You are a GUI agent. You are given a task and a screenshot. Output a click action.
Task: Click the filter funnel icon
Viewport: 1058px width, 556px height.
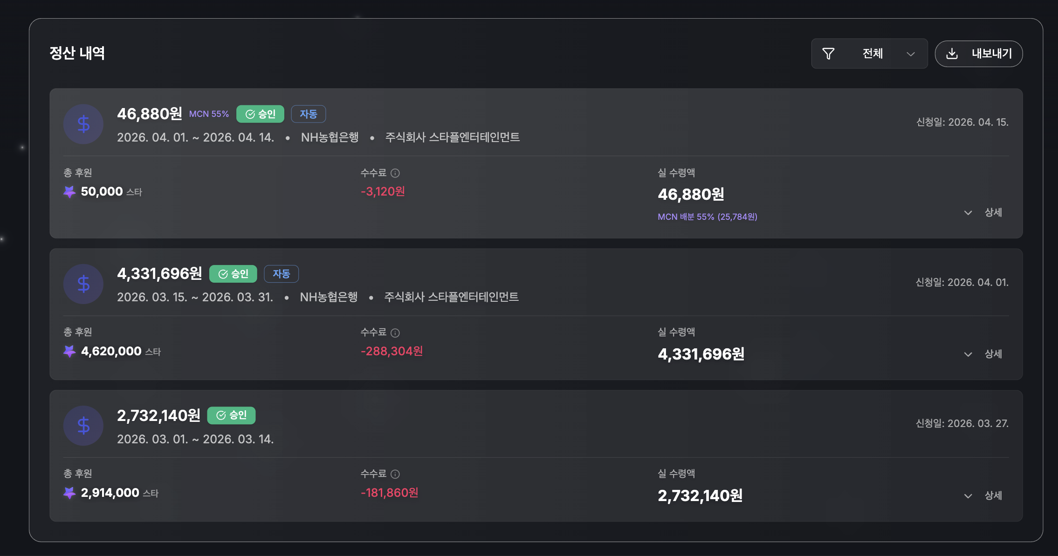pos(828,54)
